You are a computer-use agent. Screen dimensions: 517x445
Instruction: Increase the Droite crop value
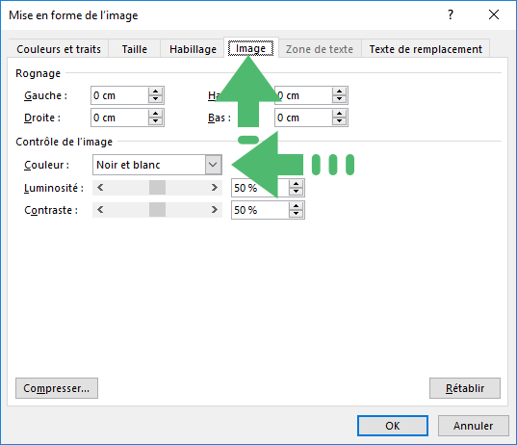[155, 114]
